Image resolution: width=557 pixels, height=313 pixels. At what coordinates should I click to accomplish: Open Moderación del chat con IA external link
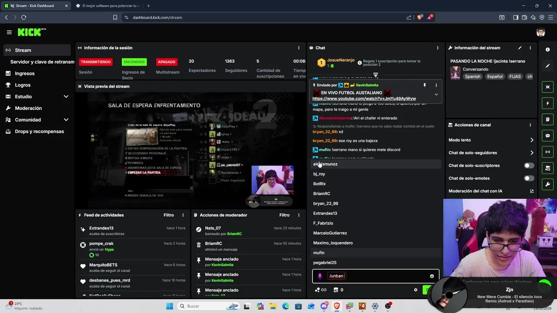[x=532, y=191]
